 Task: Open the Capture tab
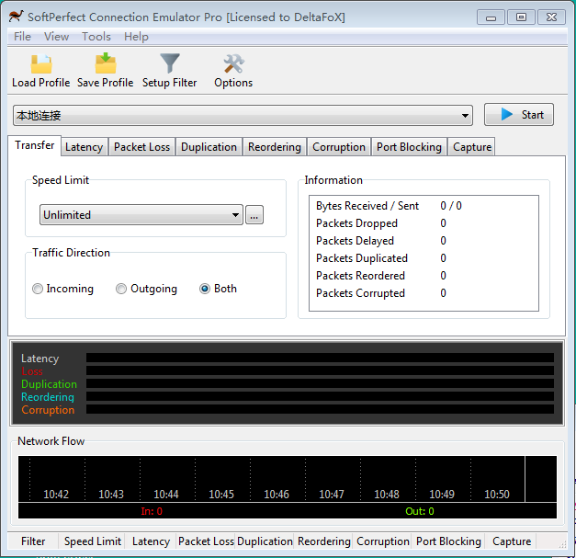472,147
